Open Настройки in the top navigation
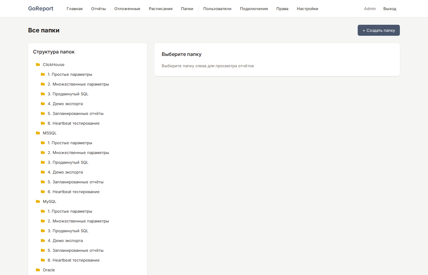The image size is (428, 275). (x=307, y=9)
